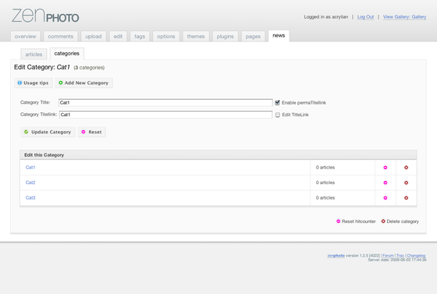This screenshot has height=294, width=437.
Task: Go to the upload tab
Action: tap(94, 37)
